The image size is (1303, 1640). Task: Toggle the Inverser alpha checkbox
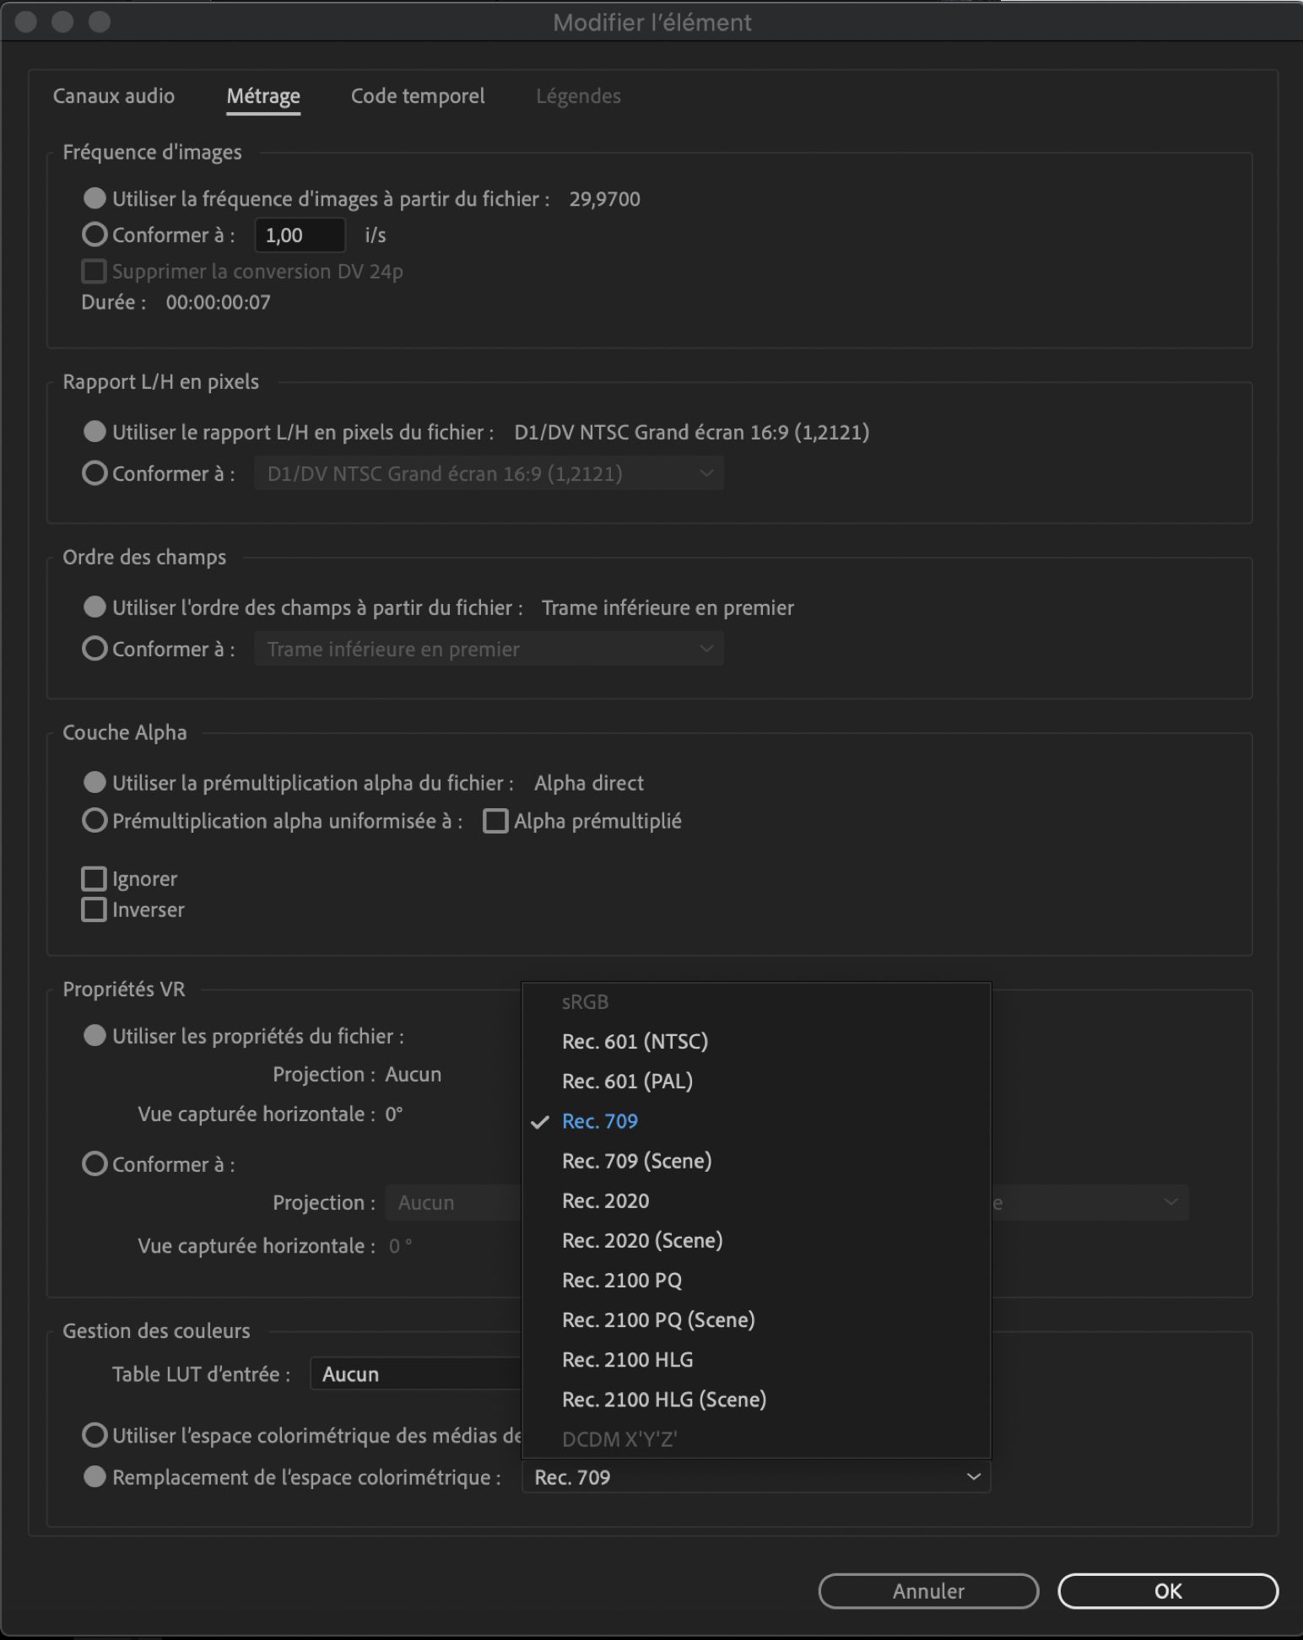point(94,910)
